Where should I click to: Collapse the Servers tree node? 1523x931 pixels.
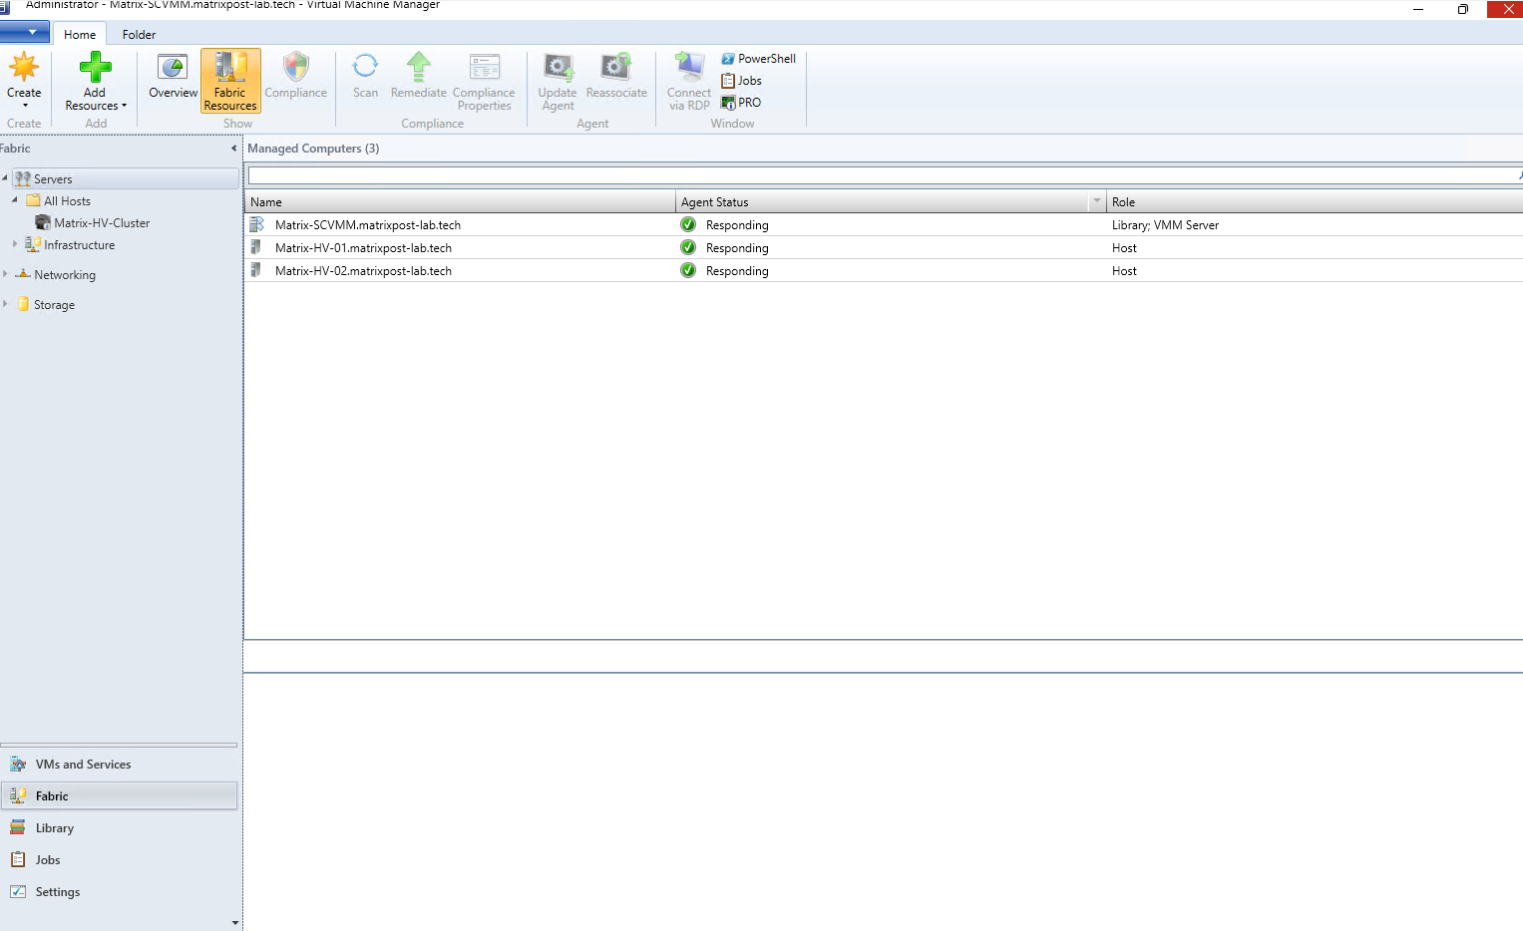tap(5, 178)
